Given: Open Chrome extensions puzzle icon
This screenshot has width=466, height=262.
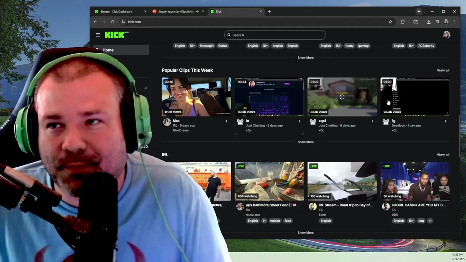Looking at the screenshot, I should 402,22.
